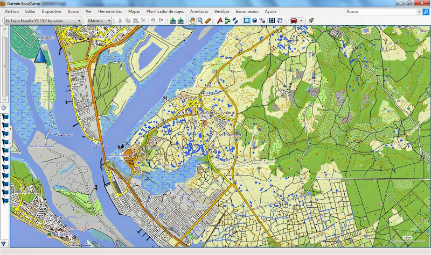The height and width of the screenshot is (255, 431).
Task: Click the sync view arrows icon
Action: (x=280, y=20)
